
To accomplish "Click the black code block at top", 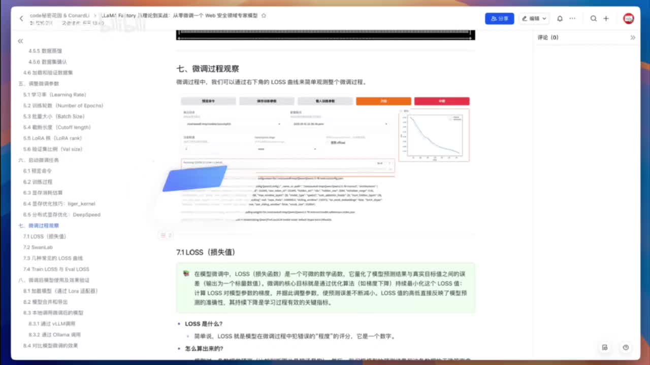I will 326,35.
